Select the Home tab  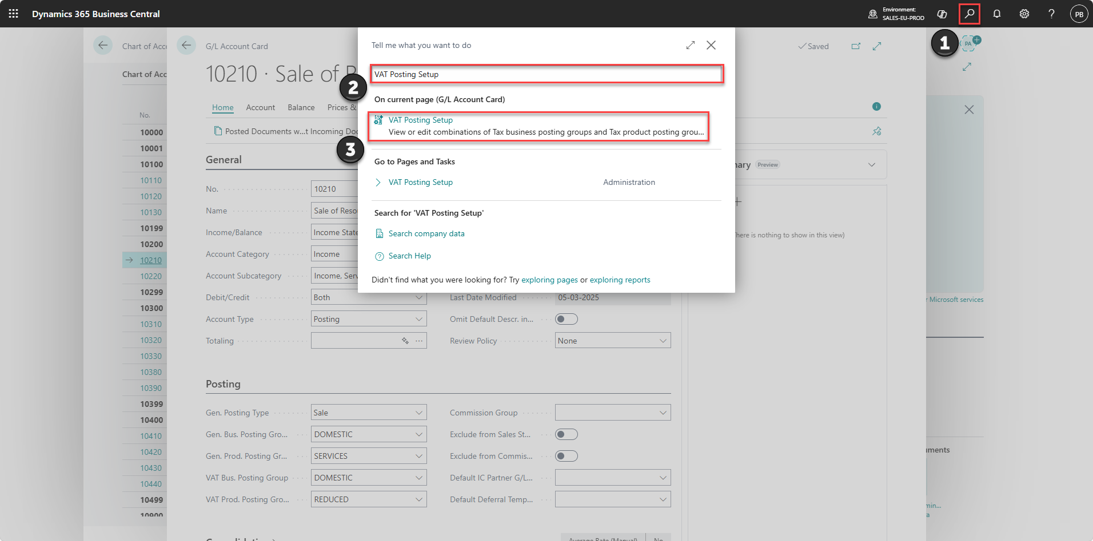coord(222,107)
